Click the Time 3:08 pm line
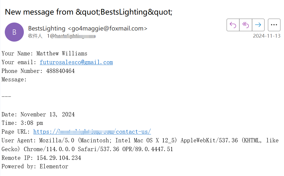This screenshot has height=176, width=284. tap(22, 123)
